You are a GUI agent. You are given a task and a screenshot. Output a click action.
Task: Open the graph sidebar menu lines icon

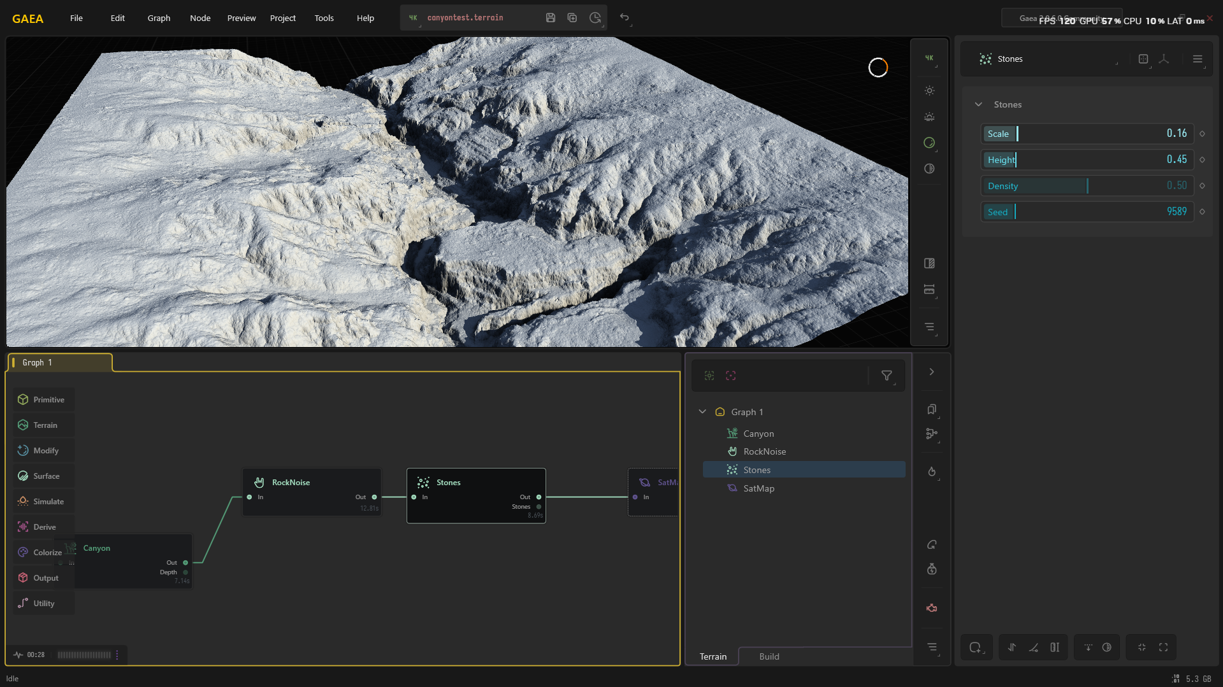pyautogui.click(x=932, y=647)
